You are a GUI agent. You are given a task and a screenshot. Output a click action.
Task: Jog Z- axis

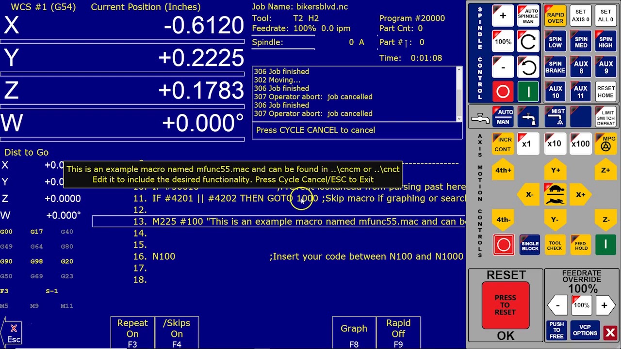[x=605, y=220]
